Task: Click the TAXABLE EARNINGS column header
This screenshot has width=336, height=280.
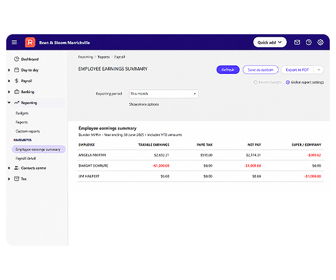Action: point(154,145)
